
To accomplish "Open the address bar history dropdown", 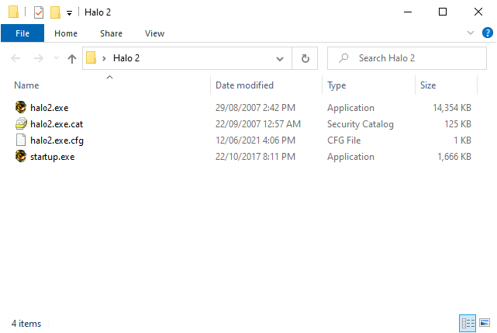I will coord(280,58).
